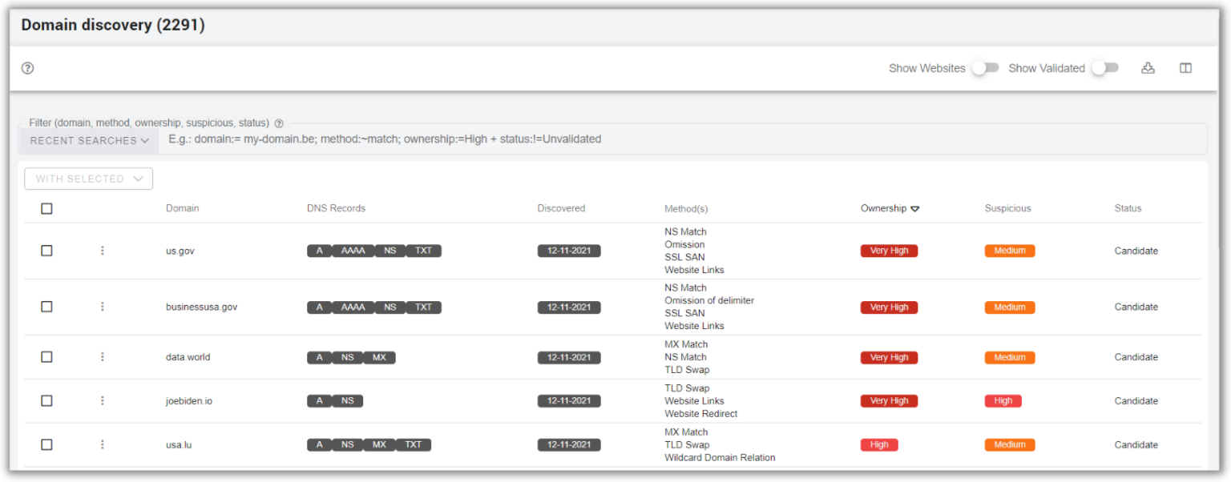Open the three-dot menu for us.gov
This screenshot has width=1231, height=482.
tap(103, 251)
